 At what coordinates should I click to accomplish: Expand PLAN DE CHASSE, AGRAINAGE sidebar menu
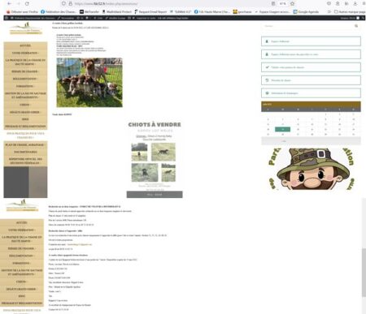[25, 145]
